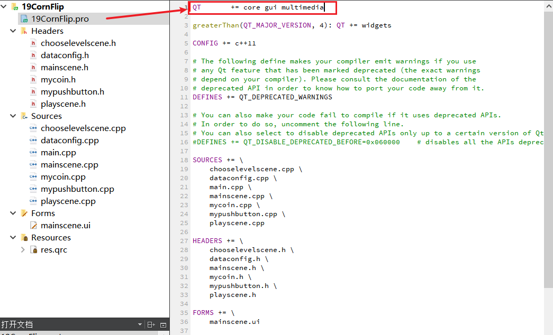This screenshot has width=553, height=335.
Task: Collapse the 19CornFlip project root node
Action: pos(4,6)
